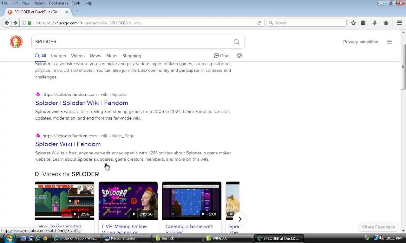Open Creating a Game with Sploder video title

189,229
